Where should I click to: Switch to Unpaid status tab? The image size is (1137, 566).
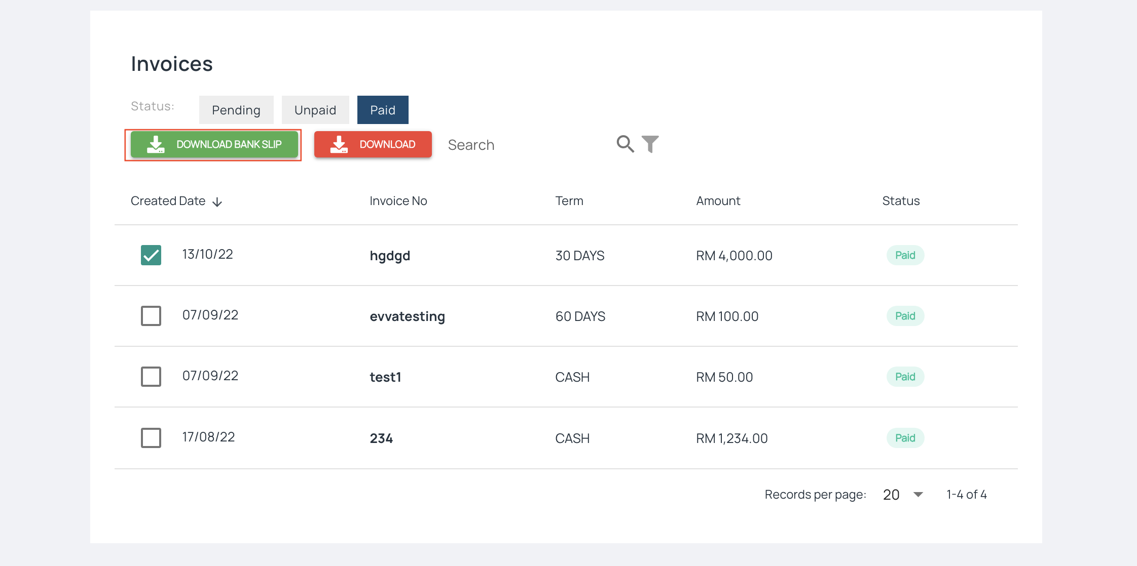315,110
